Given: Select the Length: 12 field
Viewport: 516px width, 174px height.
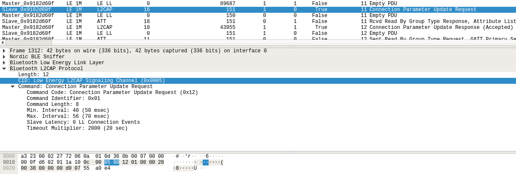Looking at the screenshot, I should (34, 75).
